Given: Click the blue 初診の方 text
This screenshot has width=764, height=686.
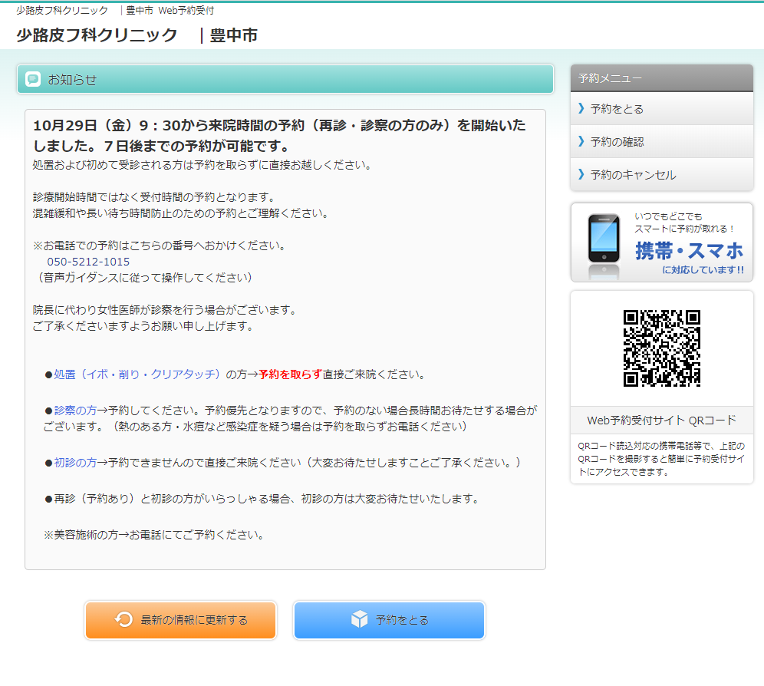Looking at the screenshot, I should tap(75, 462).
